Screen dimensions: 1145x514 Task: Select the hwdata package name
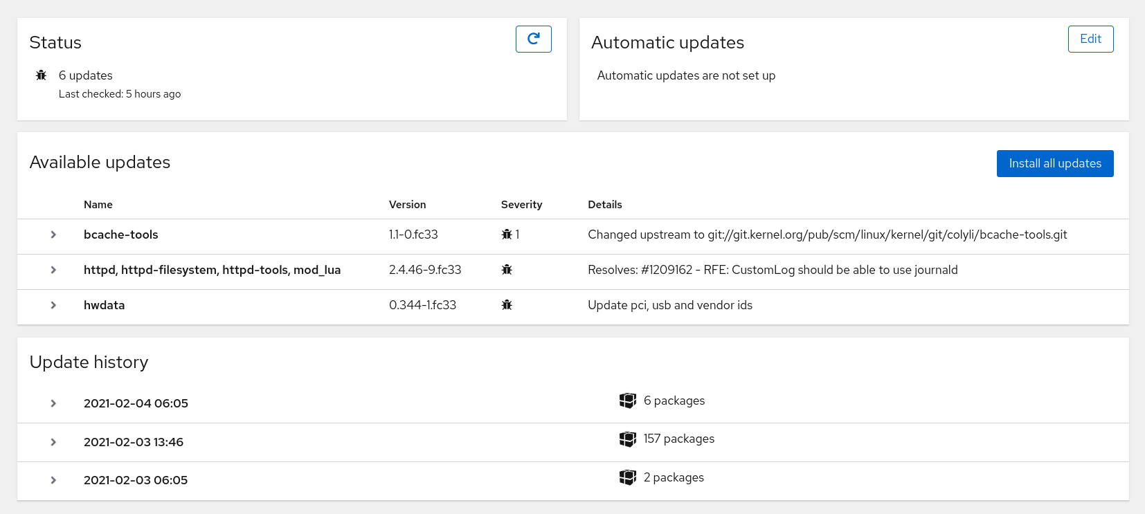tap(105, 305)
